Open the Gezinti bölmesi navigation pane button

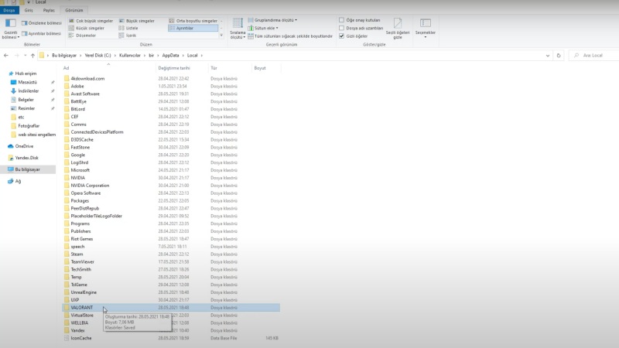(10, 29)
